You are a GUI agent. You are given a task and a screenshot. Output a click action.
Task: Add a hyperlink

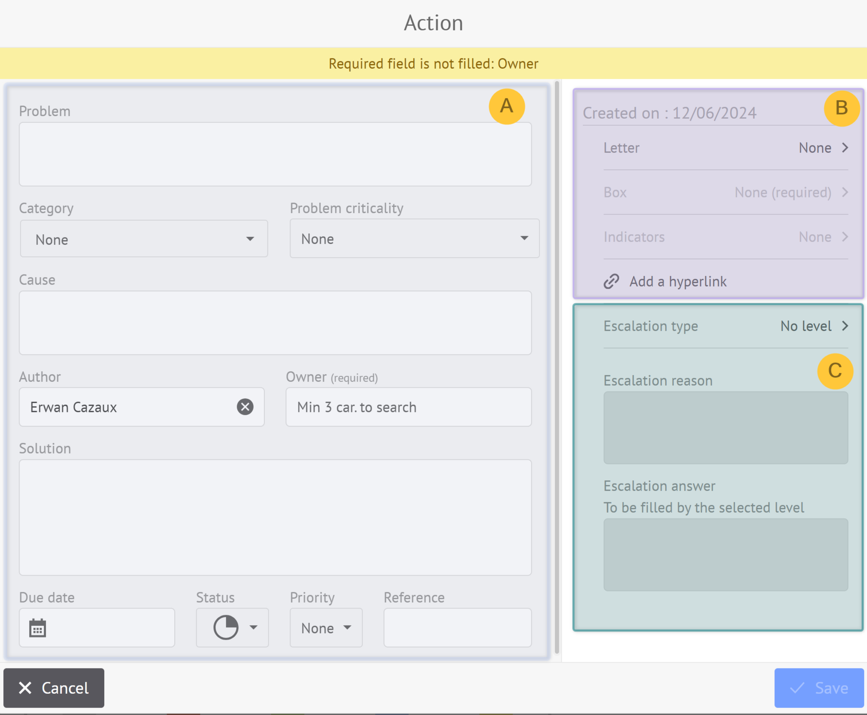click(x=678, y=282)
